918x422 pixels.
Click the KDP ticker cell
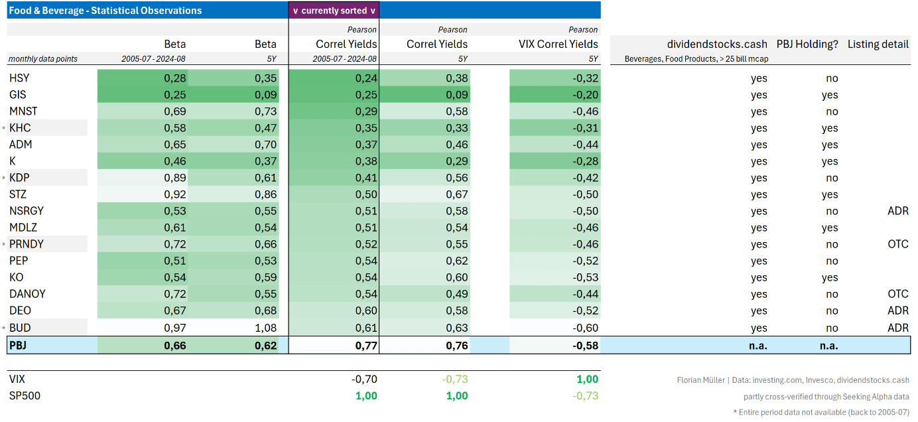(x=19, y=178)
